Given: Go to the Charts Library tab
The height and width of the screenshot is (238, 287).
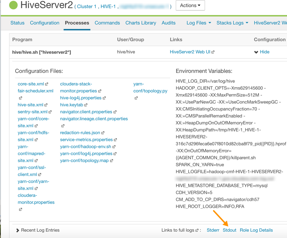Looking at the screenshot, I should (141, 23).
